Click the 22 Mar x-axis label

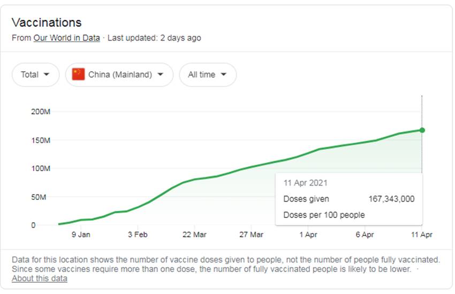pyautogui.click(x=194, y=234)
